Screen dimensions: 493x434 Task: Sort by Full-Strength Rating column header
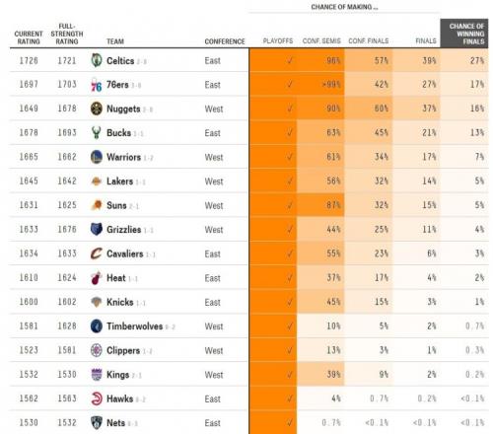coord(67,34)
